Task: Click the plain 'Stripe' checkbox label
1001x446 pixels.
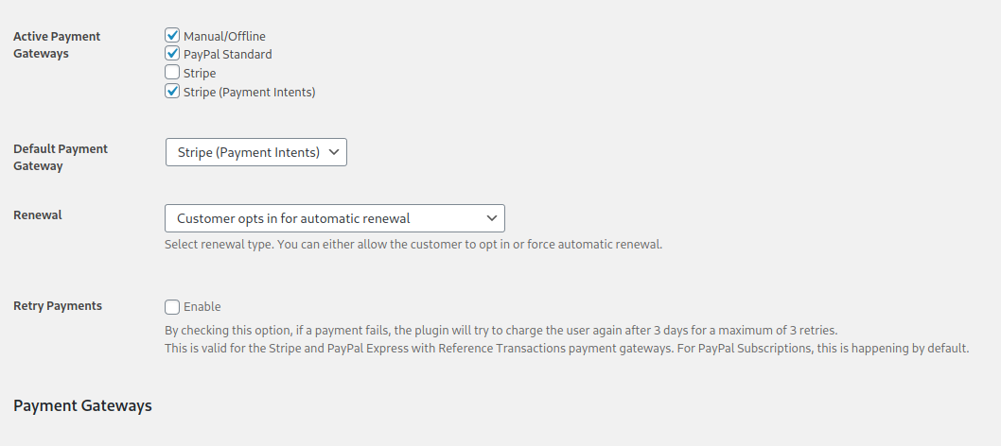Action: (x=200, y=74)
